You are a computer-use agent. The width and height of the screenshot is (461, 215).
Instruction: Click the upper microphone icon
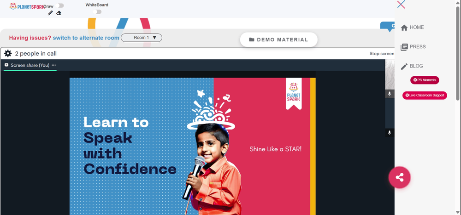coord(390,94)
